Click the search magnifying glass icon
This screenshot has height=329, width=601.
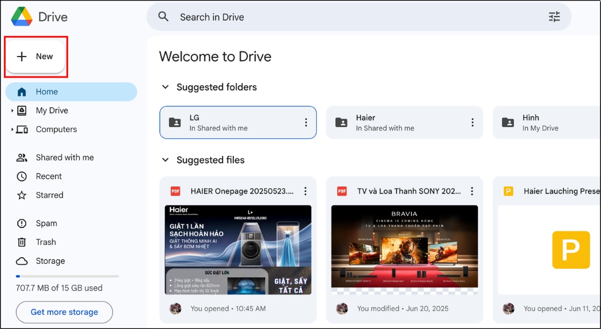[163, 16]
